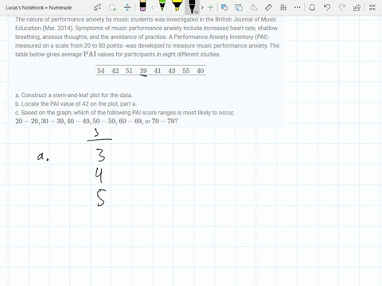Select the eraser tool
382x286 pixels.
[142, 6]
